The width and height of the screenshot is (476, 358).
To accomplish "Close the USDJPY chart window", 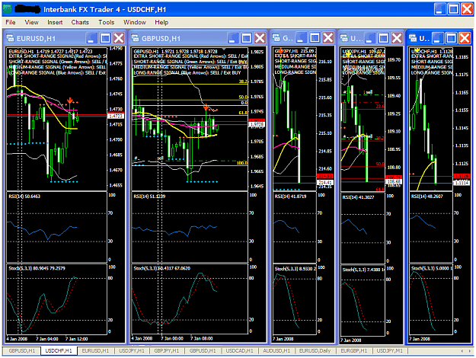I will coord(397,38).
